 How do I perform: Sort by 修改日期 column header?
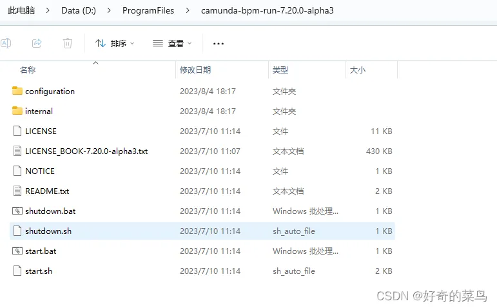pos(195,70)
